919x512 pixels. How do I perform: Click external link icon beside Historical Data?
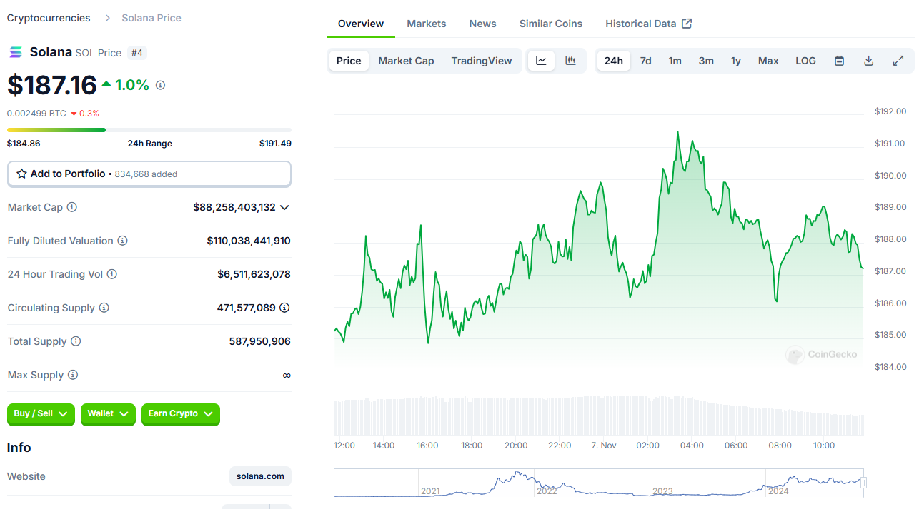click(687, 24)
